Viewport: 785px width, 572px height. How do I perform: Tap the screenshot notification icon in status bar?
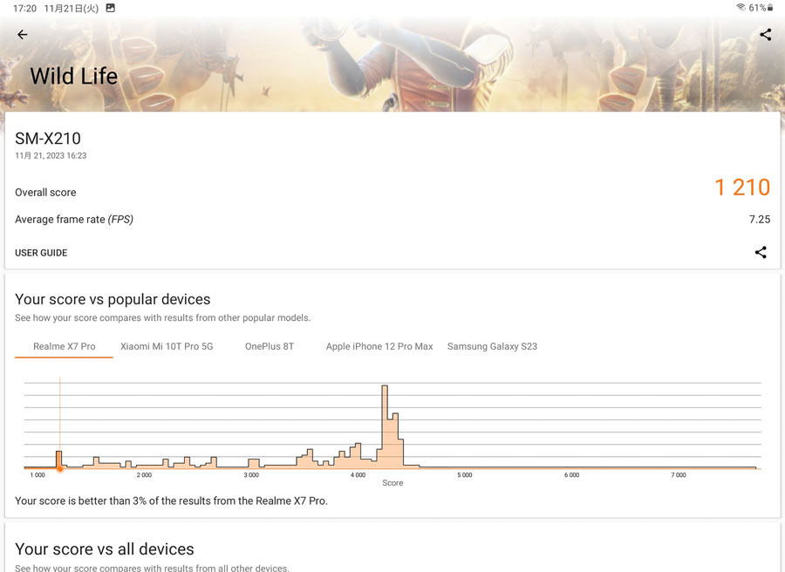pos(110,8)
